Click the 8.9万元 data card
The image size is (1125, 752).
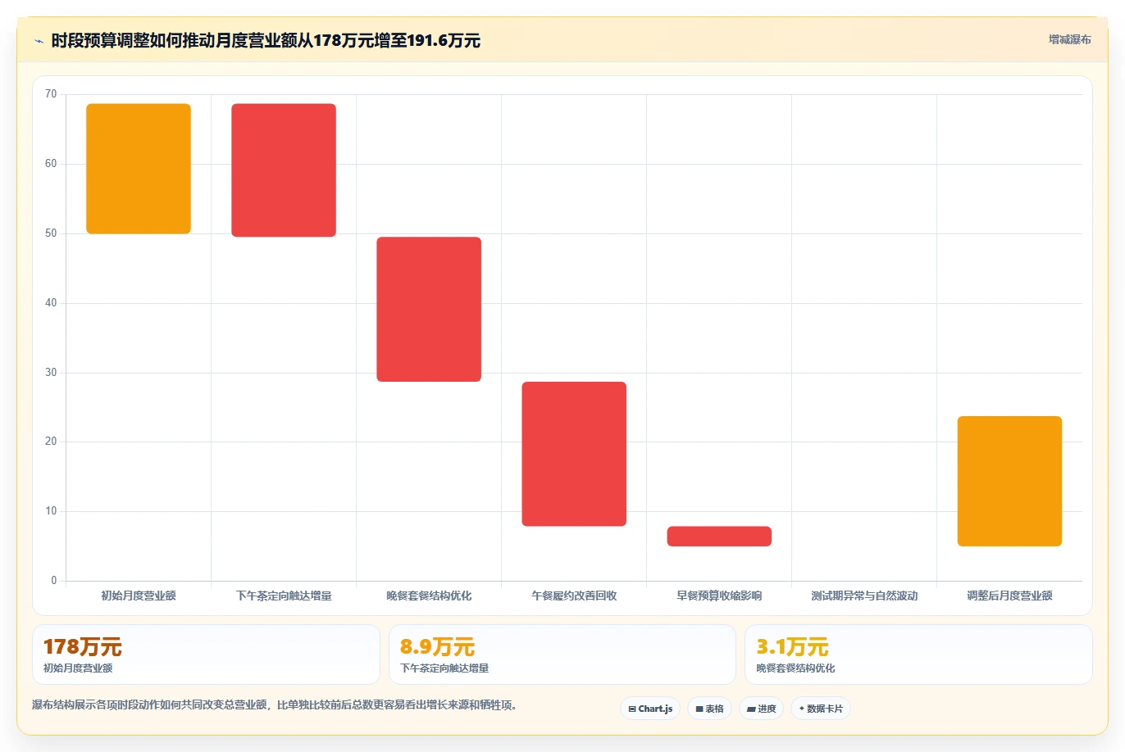(562, 655)
